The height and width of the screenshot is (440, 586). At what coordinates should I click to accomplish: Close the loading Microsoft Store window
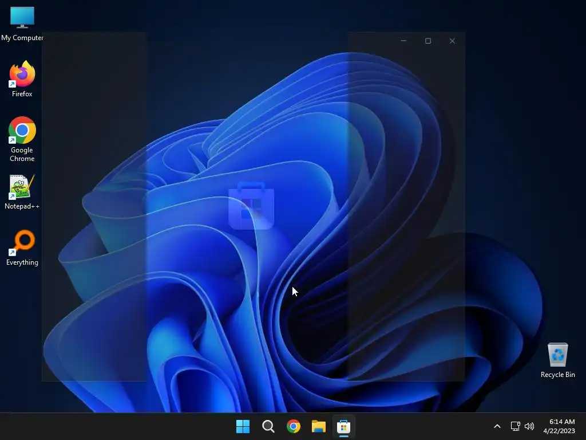click(452, 41)
